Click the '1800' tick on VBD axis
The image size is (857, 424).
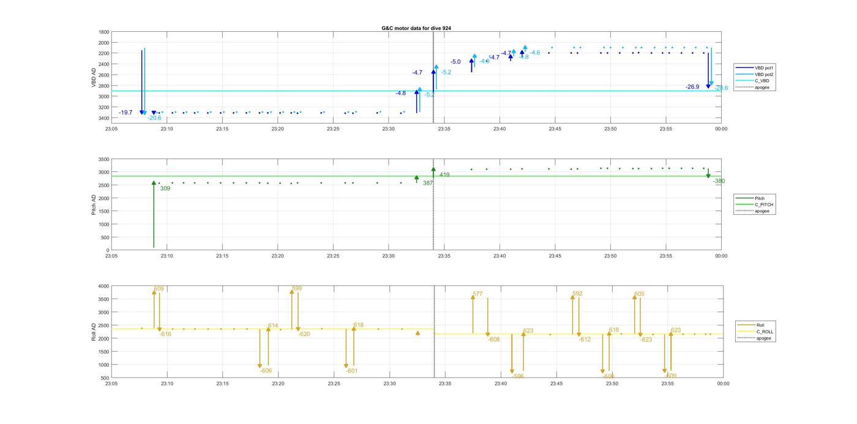pos(104,32)
